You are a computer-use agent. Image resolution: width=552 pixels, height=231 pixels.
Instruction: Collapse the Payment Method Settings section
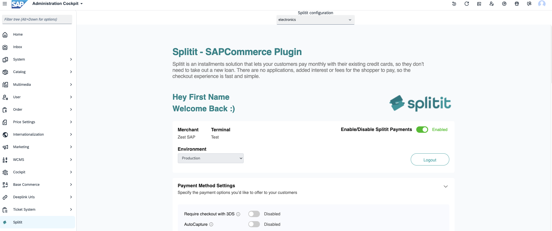click(446, 186)
